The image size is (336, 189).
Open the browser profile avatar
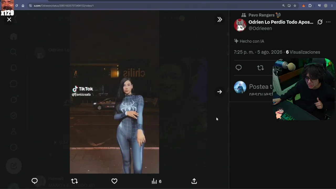[x=326, y=6]
